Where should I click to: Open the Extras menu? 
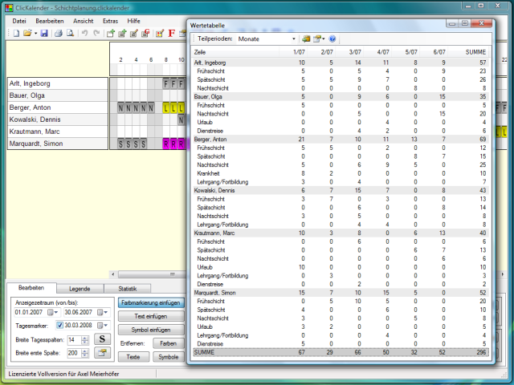tap(110, 19)
